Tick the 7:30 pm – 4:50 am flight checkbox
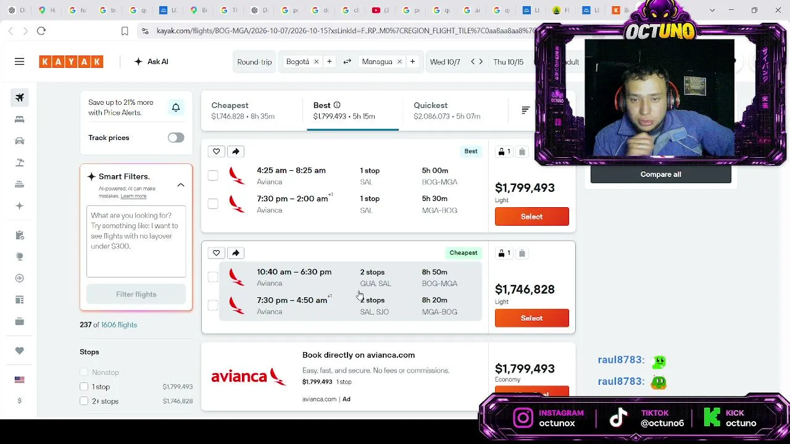790x444 pixels. click(213, 305)
